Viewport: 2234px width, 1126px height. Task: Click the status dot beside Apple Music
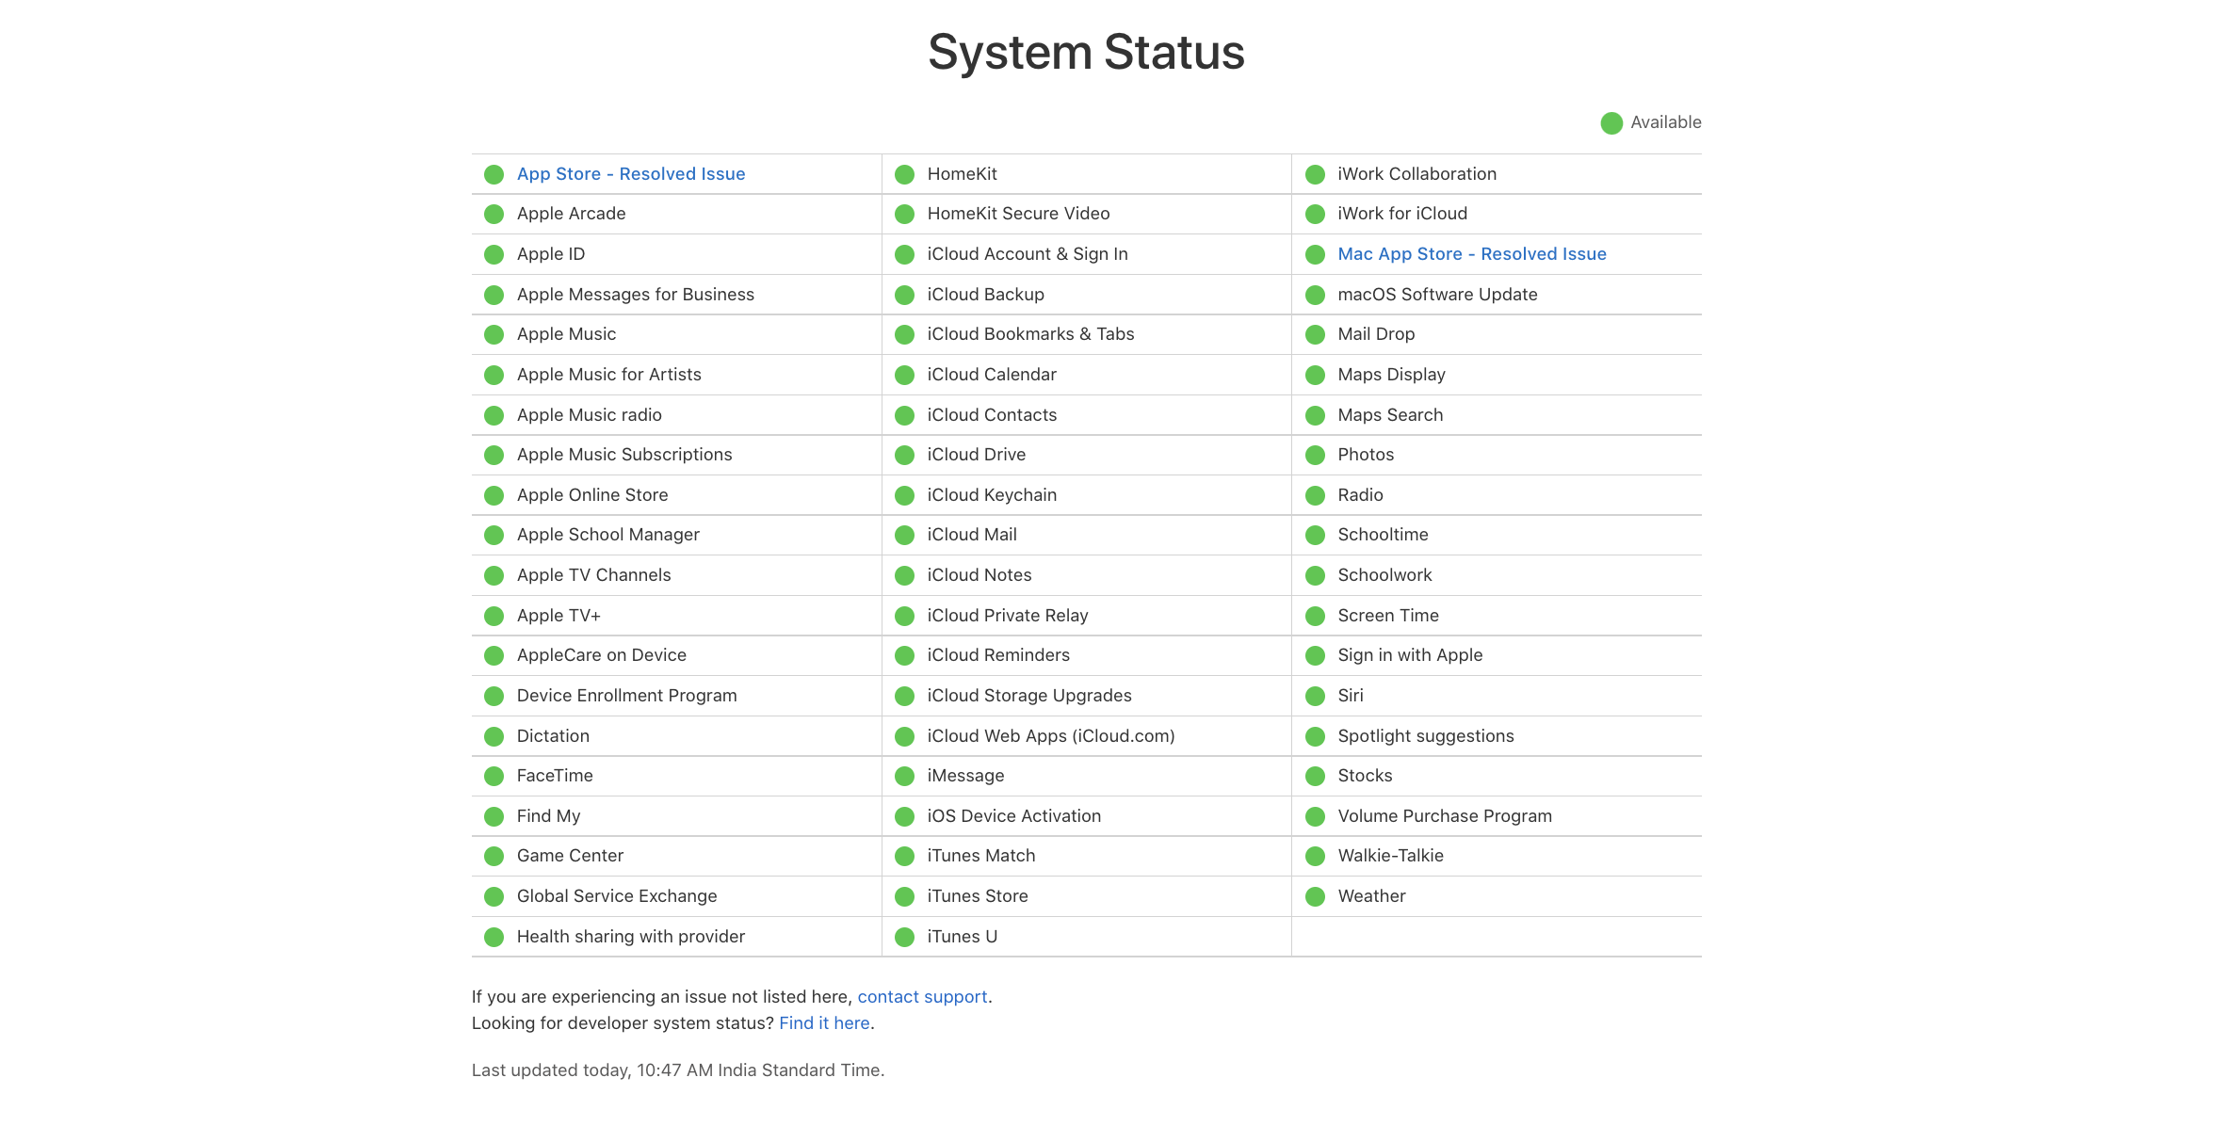[x=494, y=335]
